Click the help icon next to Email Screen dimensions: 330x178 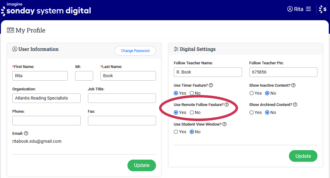(26, 134)
